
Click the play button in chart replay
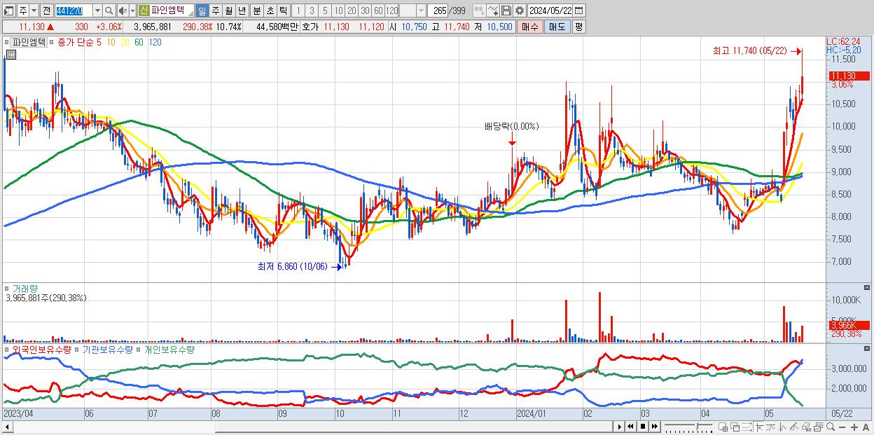tap(619, 427)
